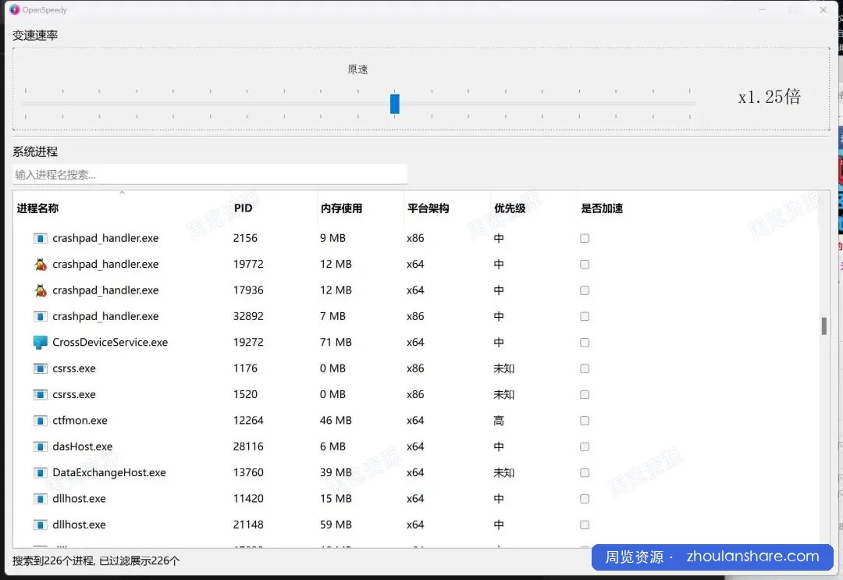Click x86 architecture in crashpad_handler.exe 2156 row
Viewport: 843px width, 580px height.
point(415,238)
